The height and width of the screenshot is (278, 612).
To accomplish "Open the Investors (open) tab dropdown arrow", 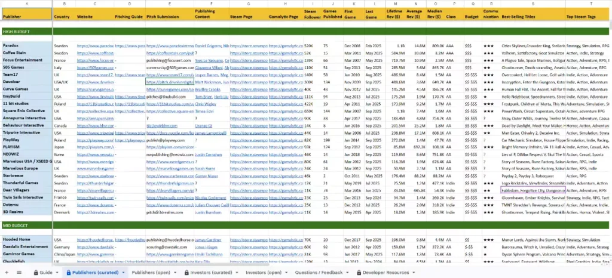I will point(286,273).
